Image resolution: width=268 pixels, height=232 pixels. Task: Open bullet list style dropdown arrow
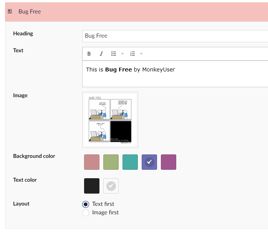(122, 54)
